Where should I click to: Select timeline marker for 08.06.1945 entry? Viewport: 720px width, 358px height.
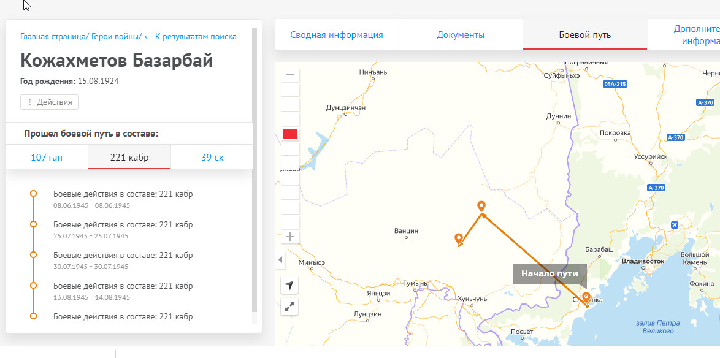33,194
